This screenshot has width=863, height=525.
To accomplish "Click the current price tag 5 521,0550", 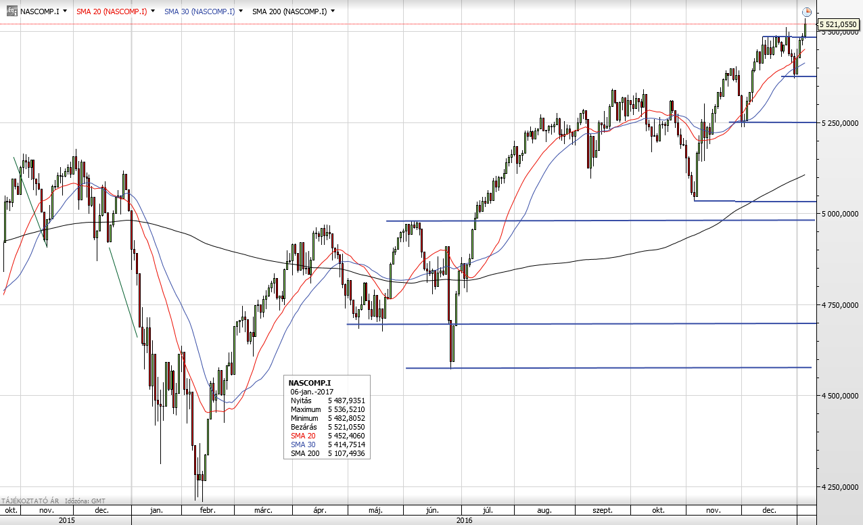I will click(x=839, y=24).
